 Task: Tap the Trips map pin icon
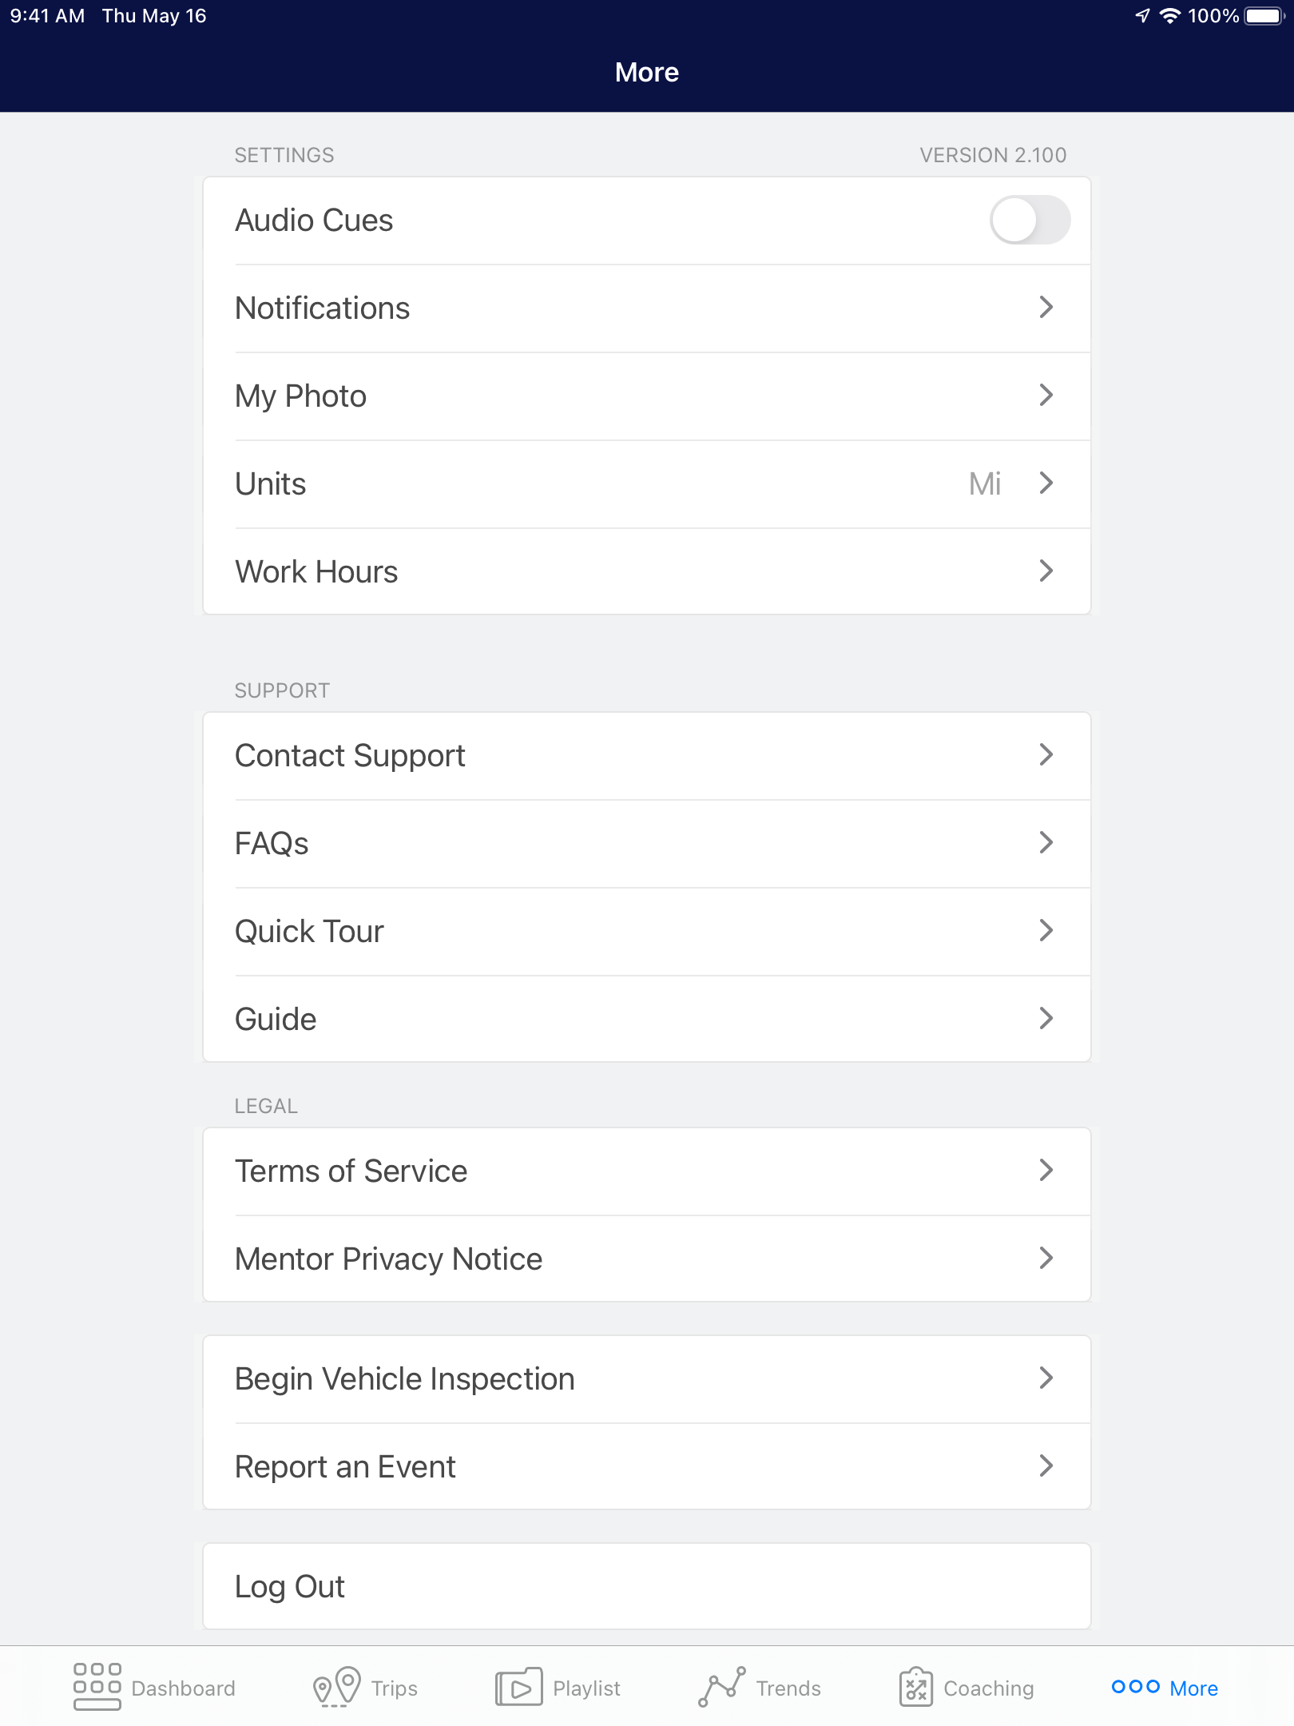[x=336, y=1686]
